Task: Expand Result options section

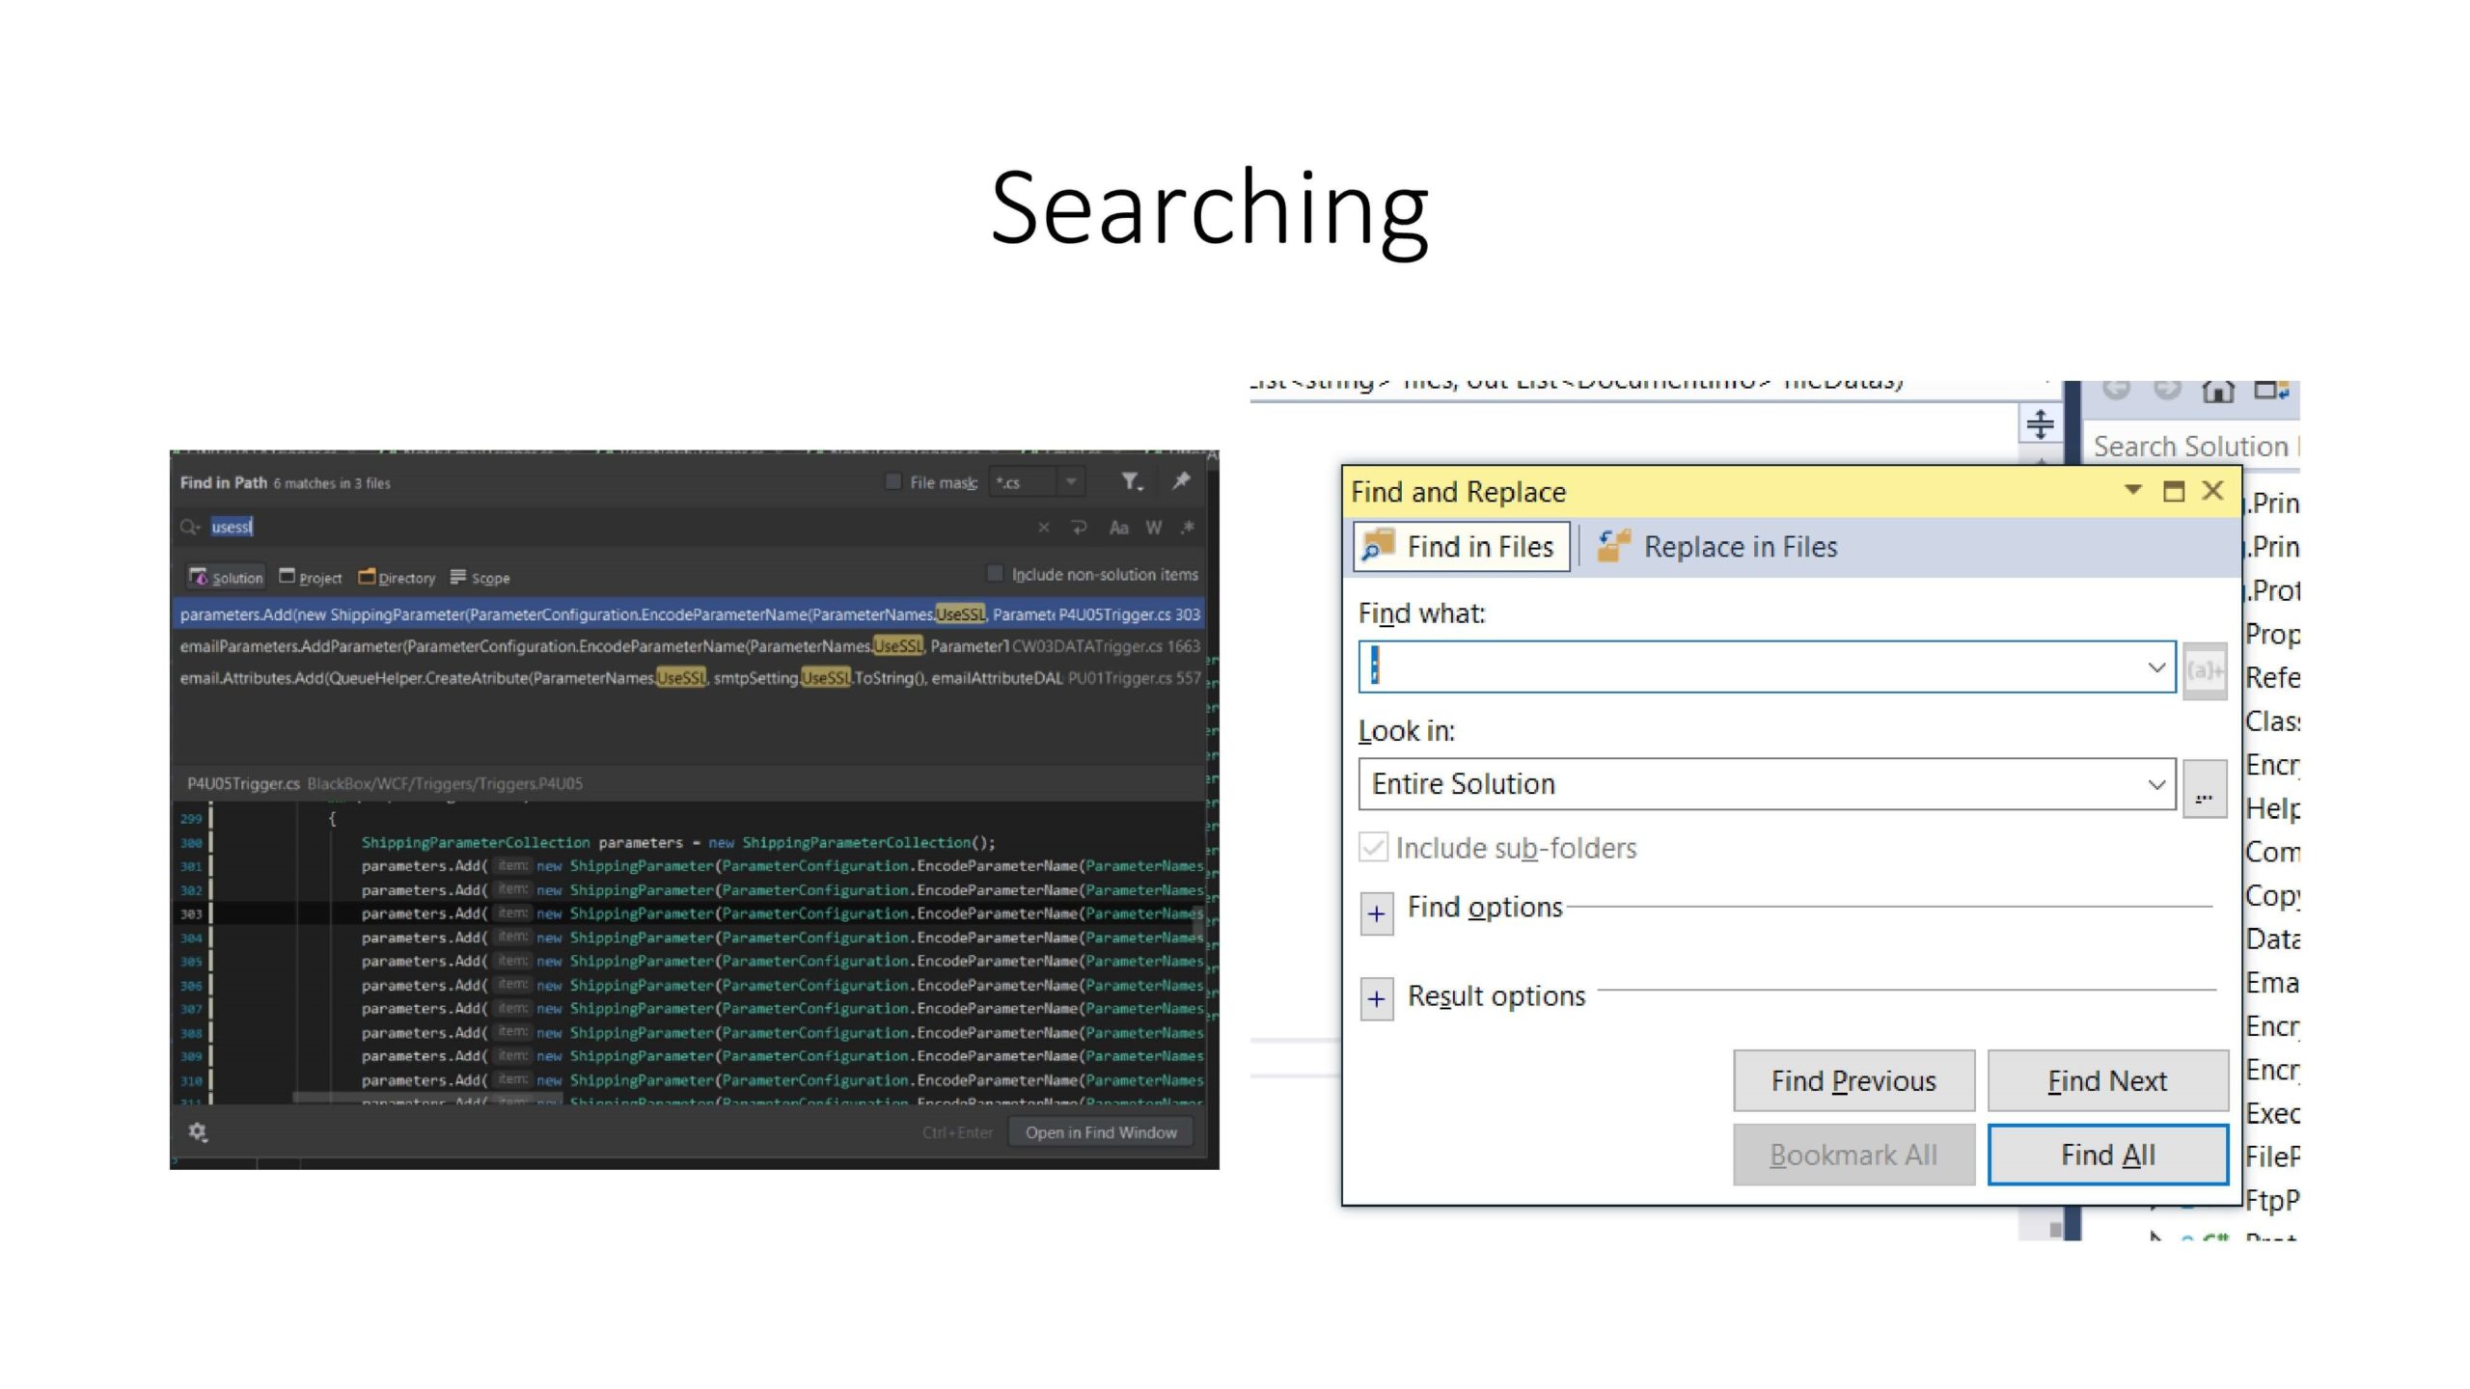Action: (1377, 999)
